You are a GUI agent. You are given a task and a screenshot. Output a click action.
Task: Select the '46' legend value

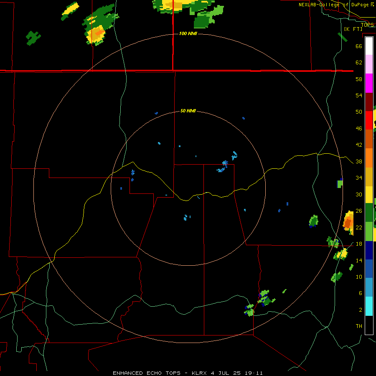359,129
